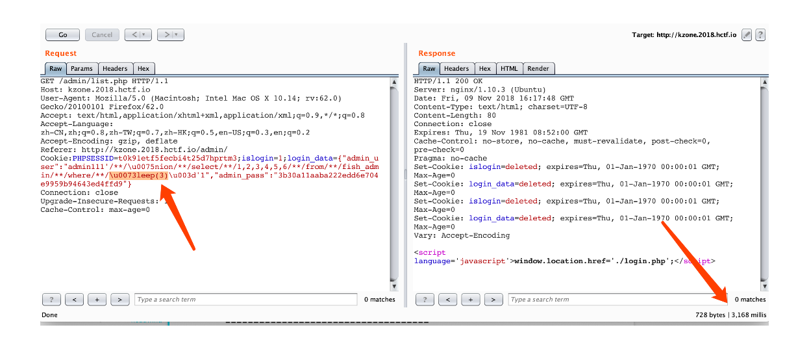
Task: Open request search help button
Action: tap(51, 300)
